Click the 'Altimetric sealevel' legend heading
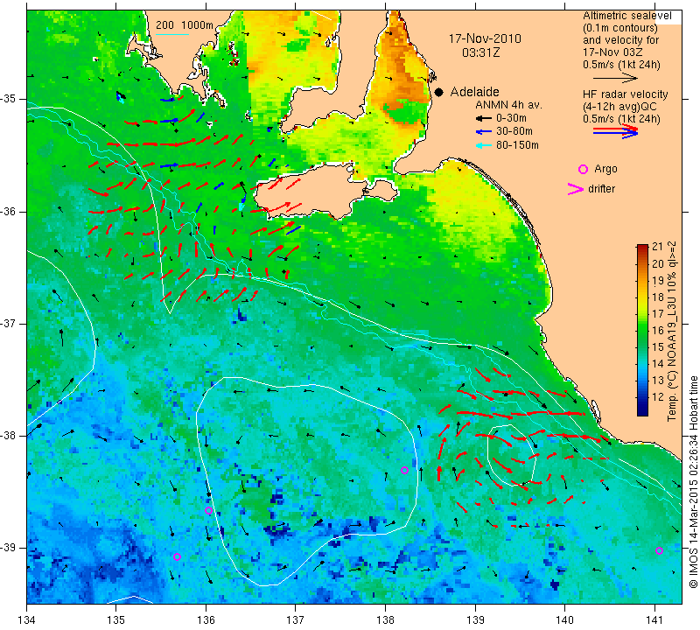This screenshot has width=700, height=630. coord(626,16)
